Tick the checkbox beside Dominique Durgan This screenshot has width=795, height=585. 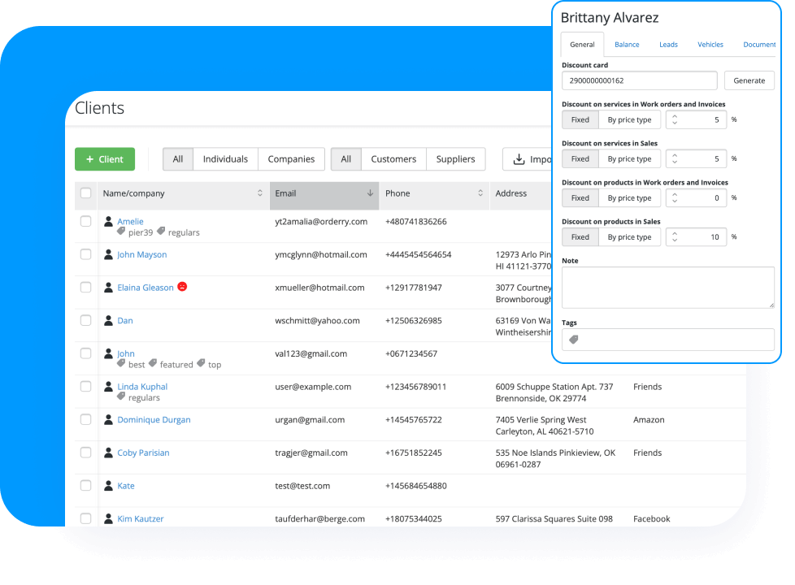tap(85, 419)
